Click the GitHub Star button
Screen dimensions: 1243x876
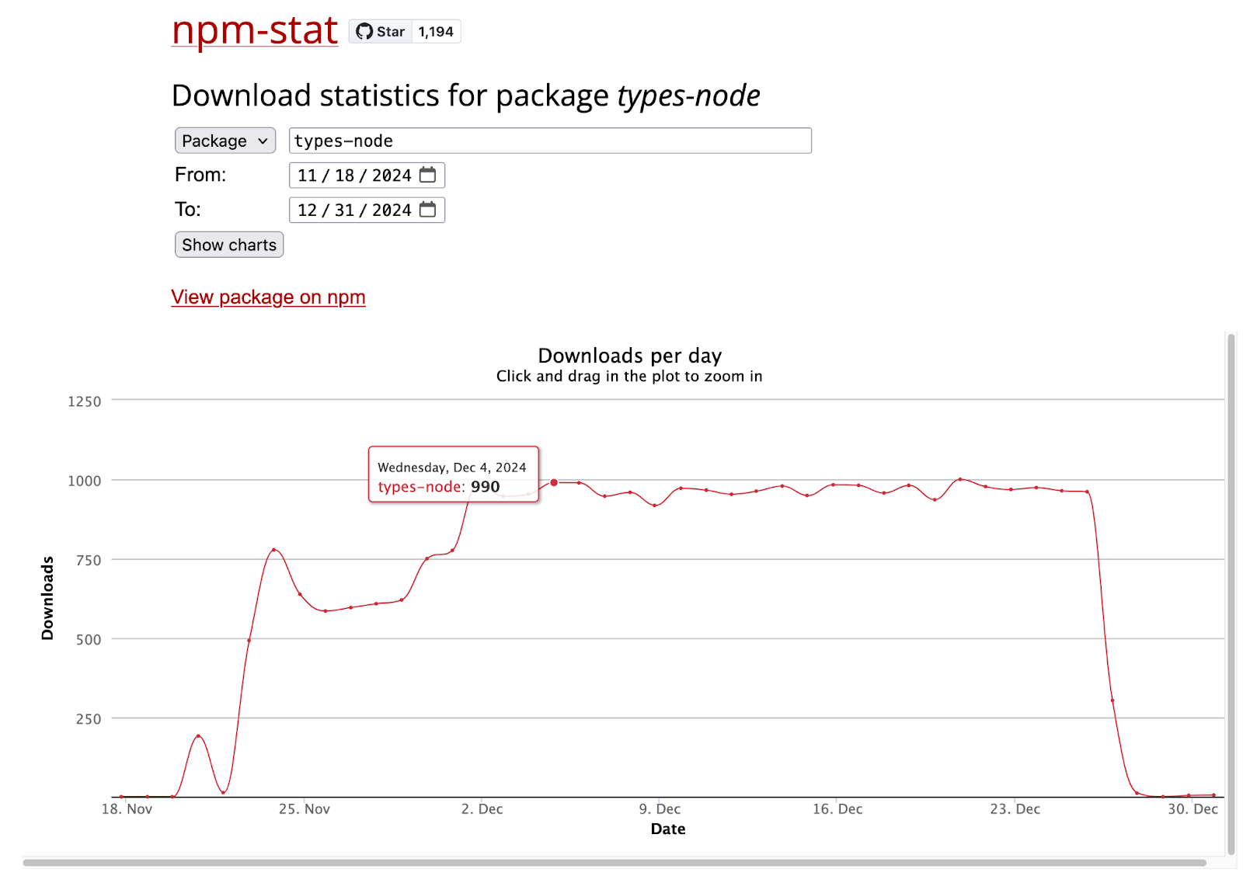pyautogui.click(x=381, y=32)
